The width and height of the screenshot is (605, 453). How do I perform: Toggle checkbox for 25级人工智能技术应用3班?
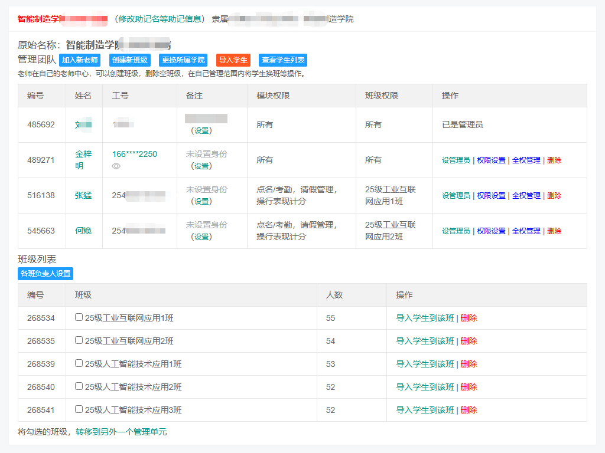pyautogui.click(x=79, y=409)
